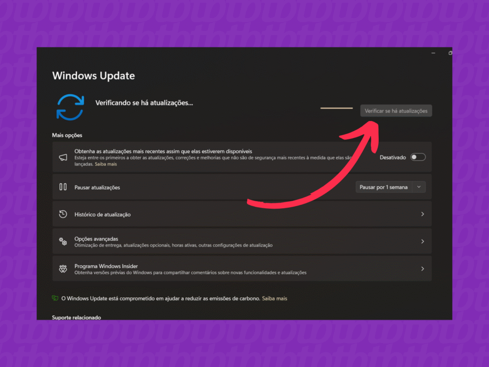This screenshot has width=489, height=367.
Task: Click the Verificando se há atualizações status text
Action: click(144, 102)
